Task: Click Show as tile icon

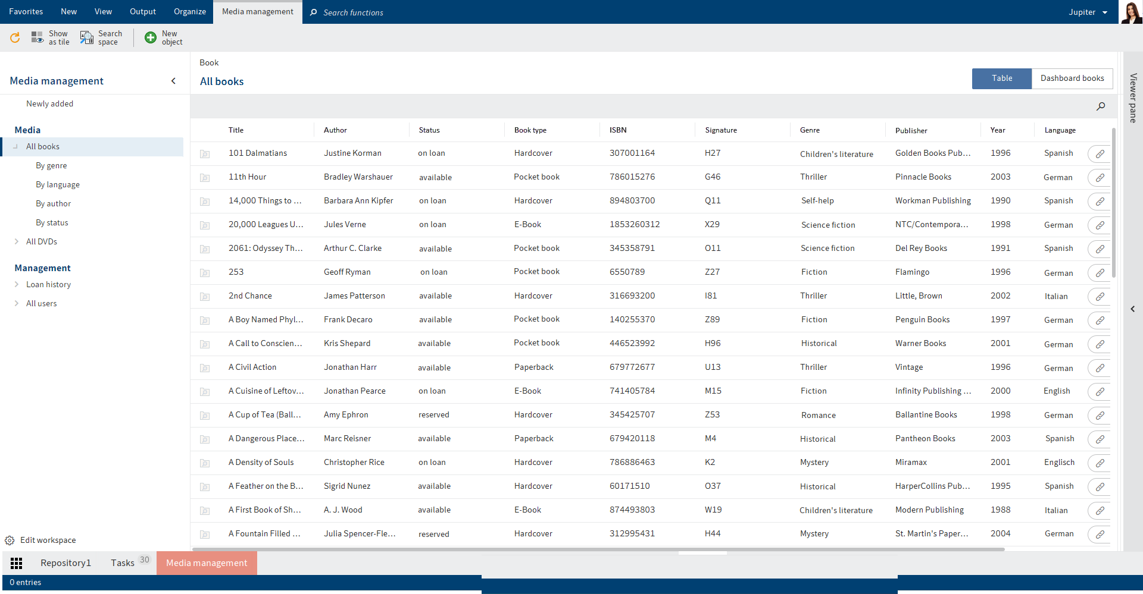Action: tap(37, 38)
